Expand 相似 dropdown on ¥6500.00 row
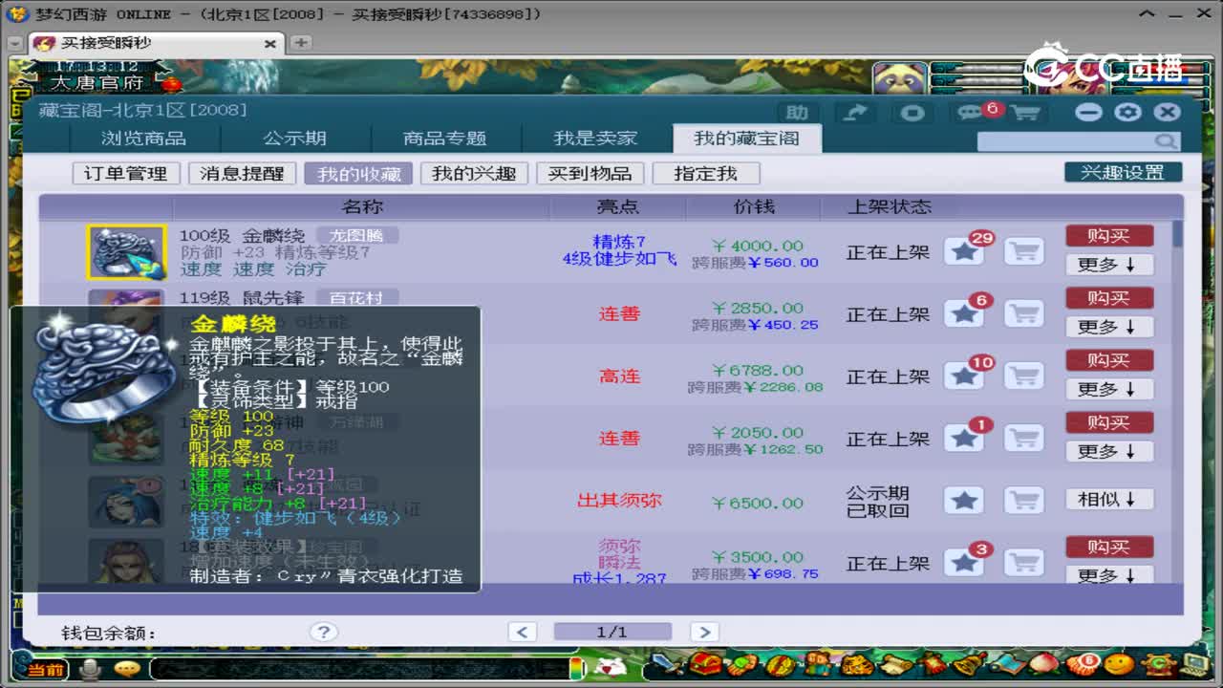Viewport: 1223px width, 688px height. point(1109,499)
